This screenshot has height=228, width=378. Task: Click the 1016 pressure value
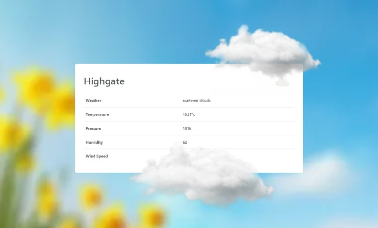pyautogui.click(x=187, y=129)
